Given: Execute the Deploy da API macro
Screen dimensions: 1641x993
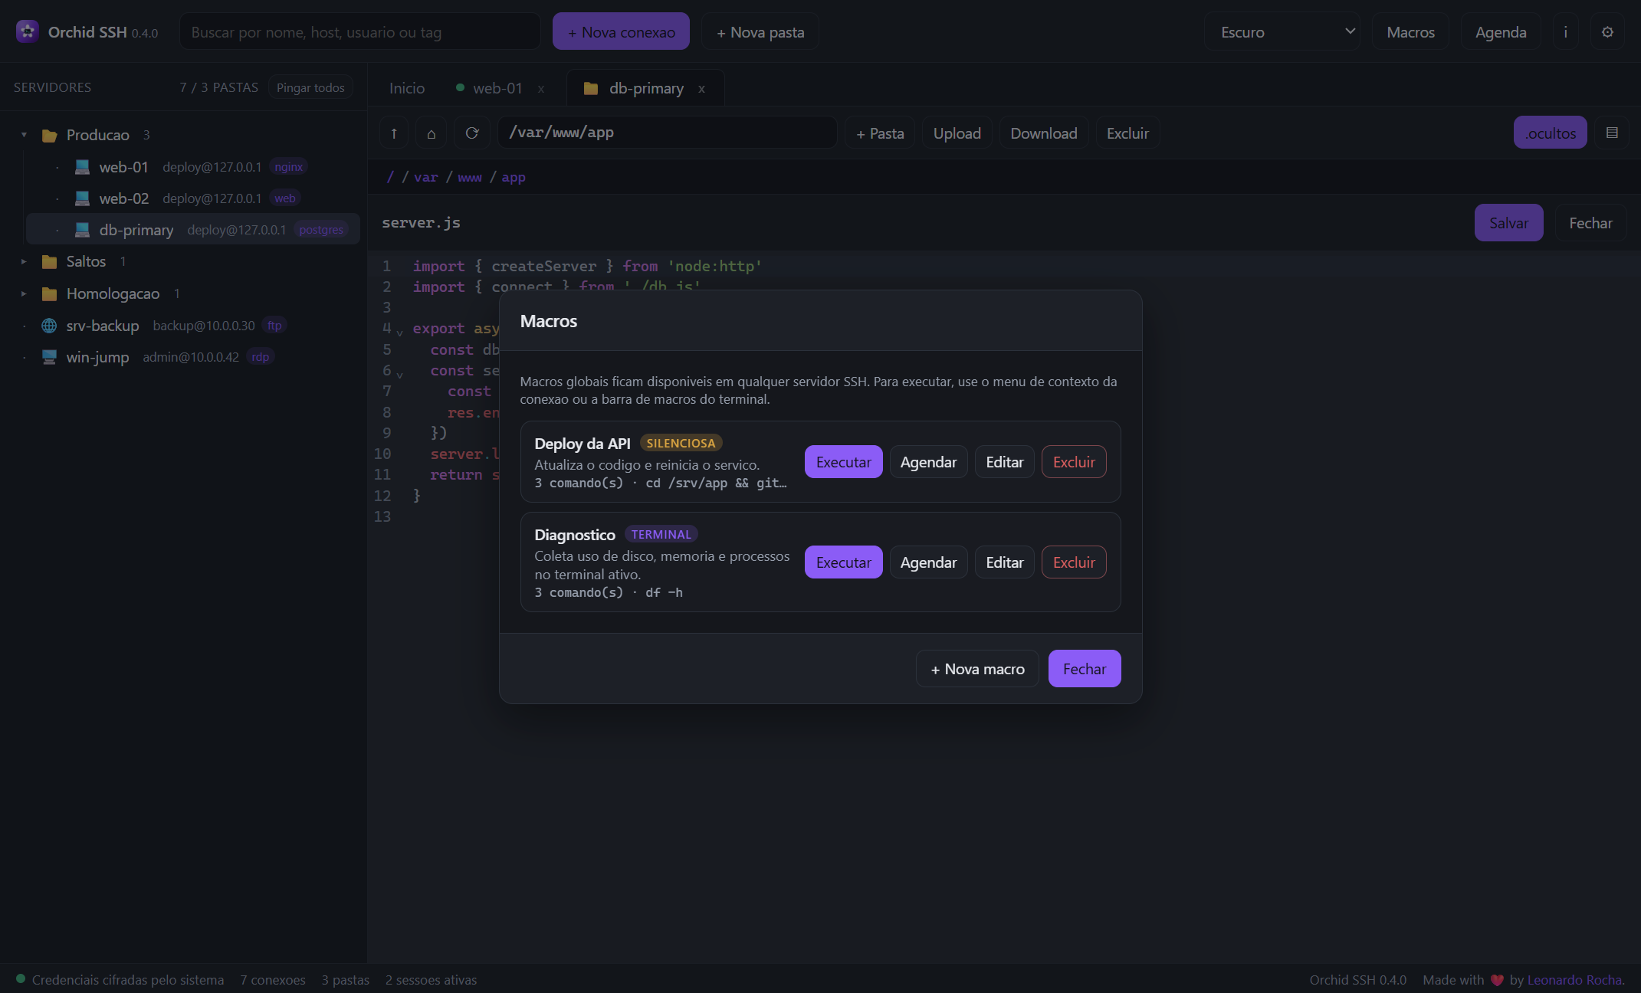Looking at the screenshot, I should (843, 462).
